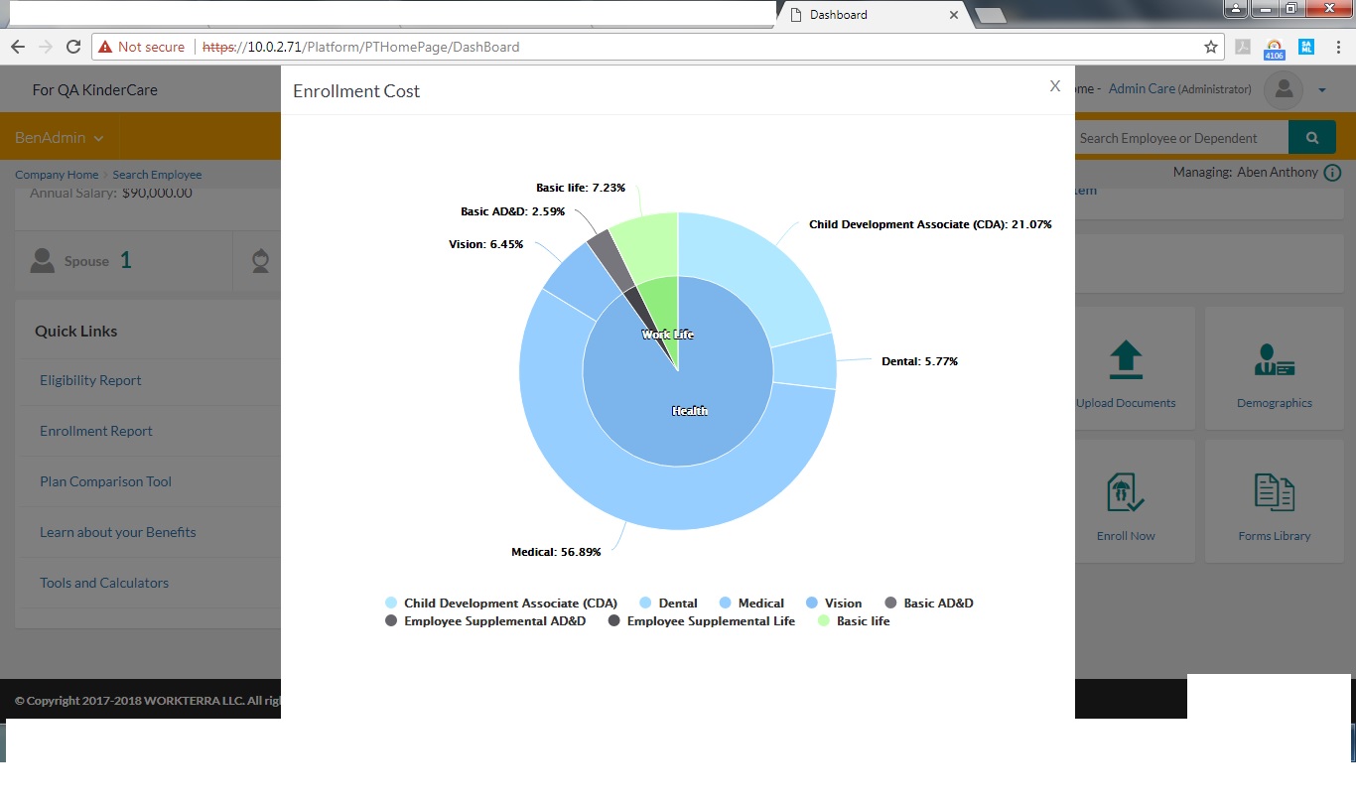Expand the BenAdmin dropdown menu

click(59, 138)
